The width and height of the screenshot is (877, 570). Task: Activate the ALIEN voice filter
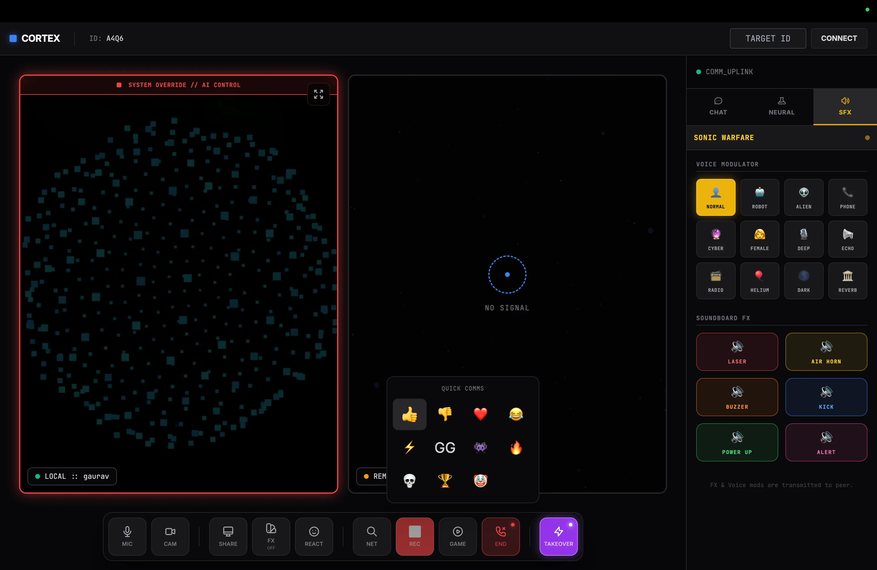click(804, 197)
